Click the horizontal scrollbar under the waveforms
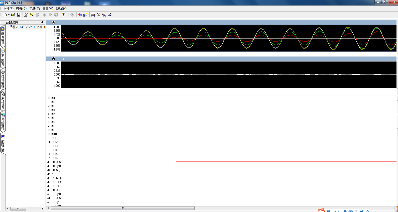 coord(123,208)
